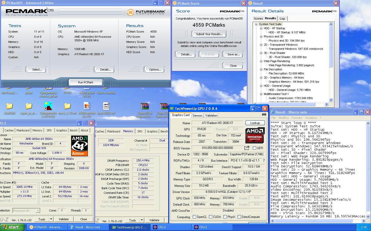This screenshot has width=371, height=231.
Task: Click the Futuremark Corporation logo
Action: click(146, 12)
